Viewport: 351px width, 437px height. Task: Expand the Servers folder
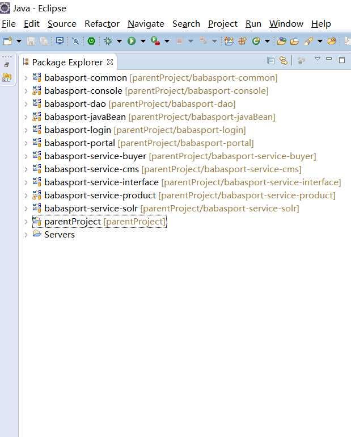click(x=26, y=235)
